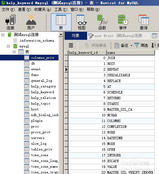Screen dimensions: 159x174
Task: Click the mysql database icon
Action: pyautogui.click(x=15, y=46)
